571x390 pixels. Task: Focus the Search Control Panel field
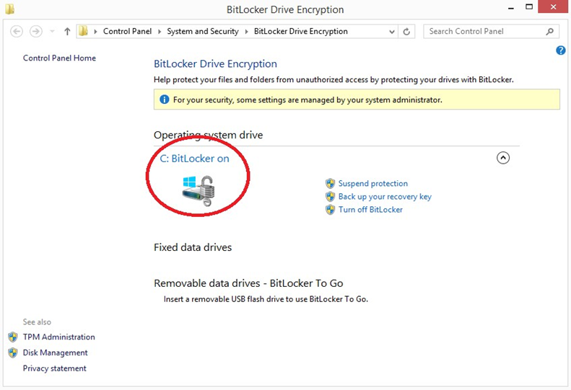point(482,32)
